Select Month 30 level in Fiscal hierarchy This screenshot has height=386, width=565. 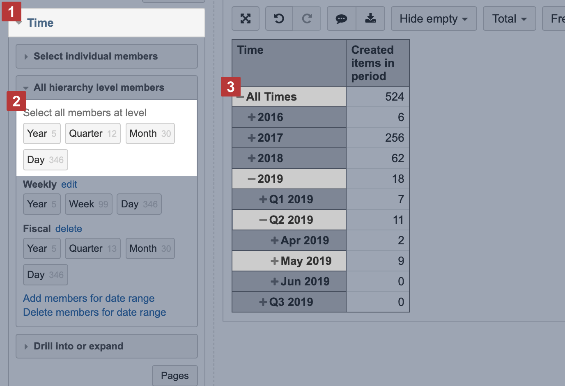pos(150,248)
